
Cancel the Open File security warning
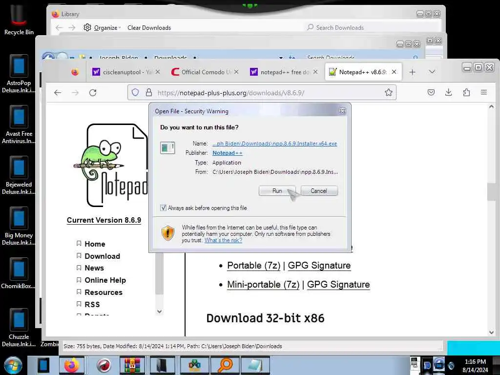click(319, 191)
